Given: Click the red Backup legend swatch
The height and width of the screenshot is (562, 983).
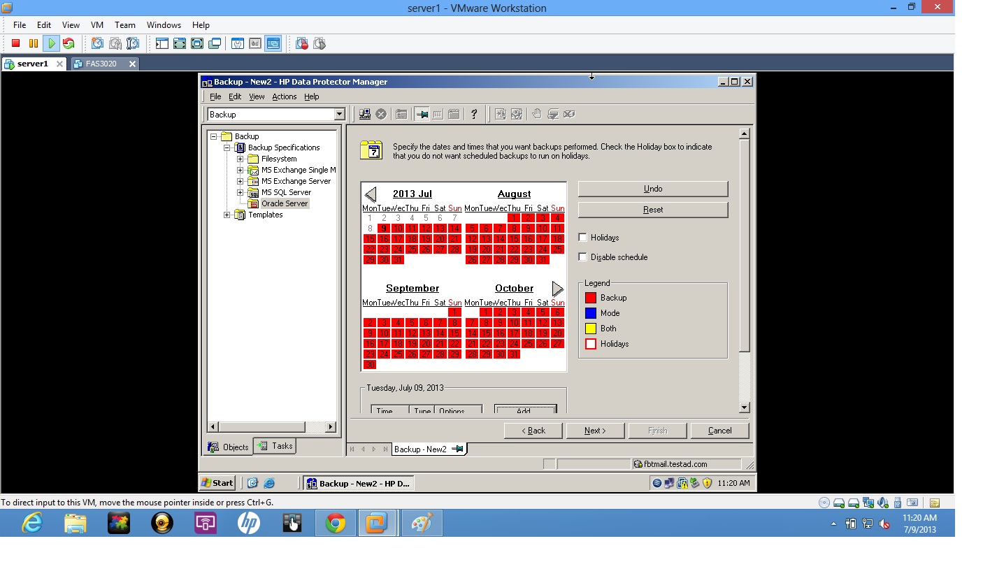Looking at the screenshot, I should click(x=591, y=297).
